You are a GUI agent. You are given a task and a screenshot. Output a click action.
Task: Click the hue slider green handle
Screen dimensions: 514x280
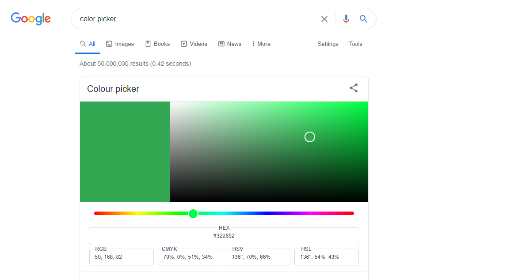coord(193,214)
